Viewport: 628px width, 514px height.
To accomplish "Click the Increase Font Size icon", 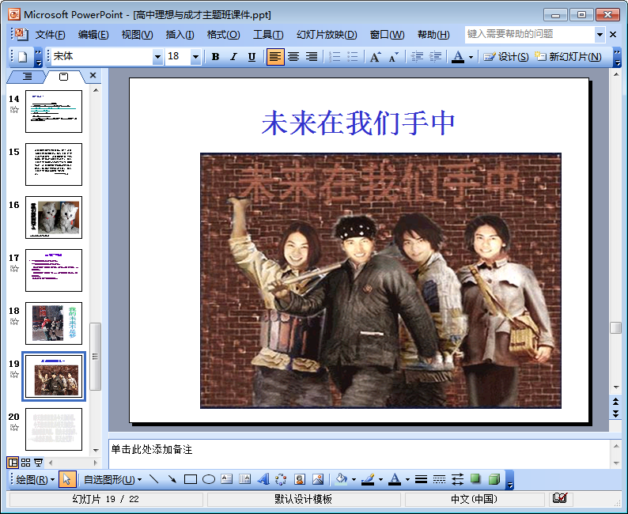I will (375, 57).
